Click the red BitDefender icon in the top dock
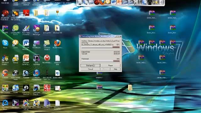Screen dimensions: 201x113 [97, 2]
